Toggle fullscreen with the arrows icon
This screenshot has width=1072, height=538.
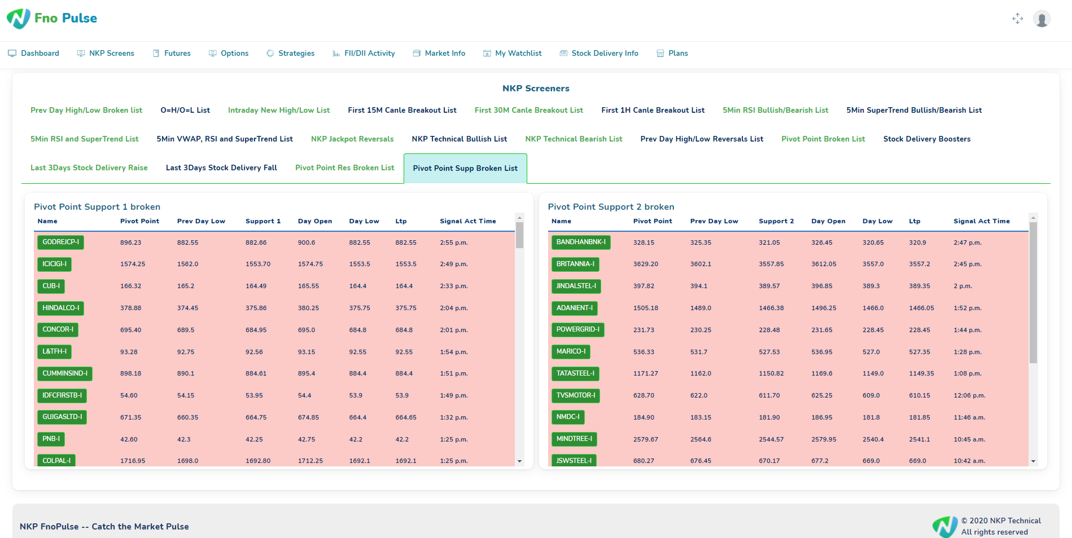(1017, 19)
